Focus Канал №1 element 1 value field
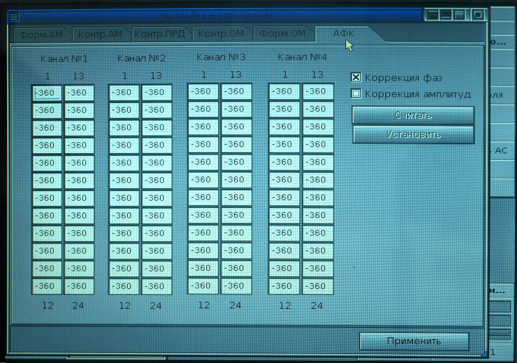The height and width of the screenshot is (363, 517). pyautogui.click(x=47, y=93)
